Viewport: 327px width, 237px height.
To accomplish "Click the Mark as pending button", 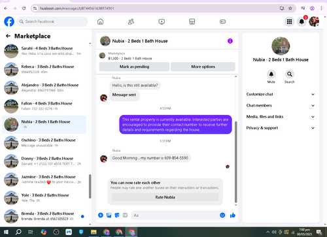I will click(134, 67).
